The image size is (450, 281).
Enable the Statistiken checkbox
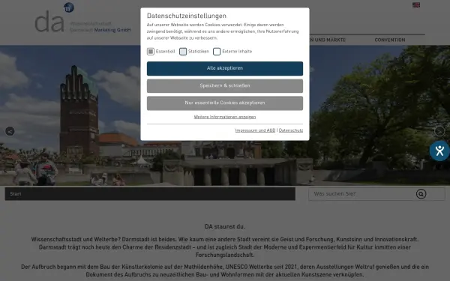pos(183,51)
